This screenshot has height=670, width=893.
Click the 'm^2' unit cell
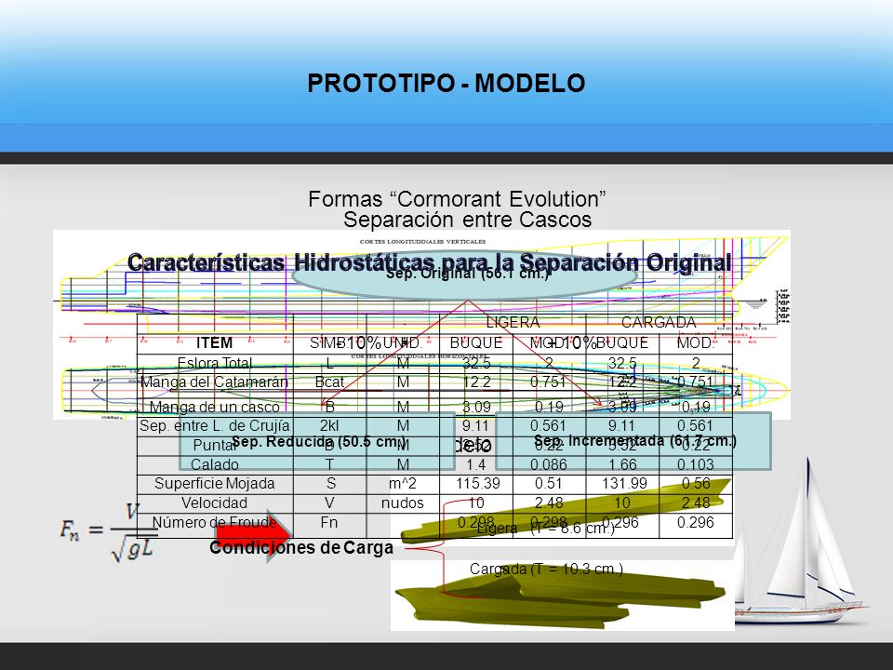tap(403, 483)
